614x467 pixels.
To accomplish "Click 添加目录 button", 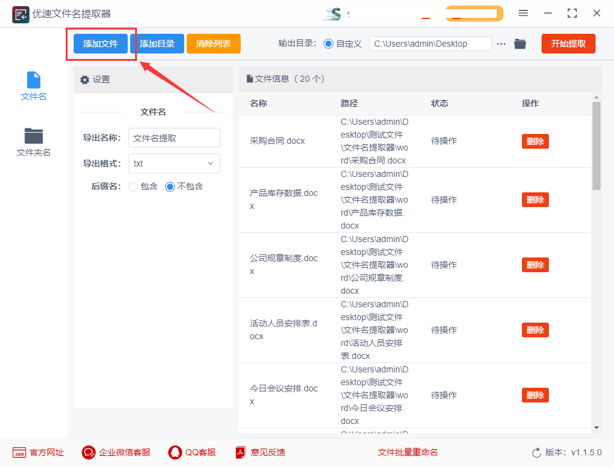I will coord(157,44).
